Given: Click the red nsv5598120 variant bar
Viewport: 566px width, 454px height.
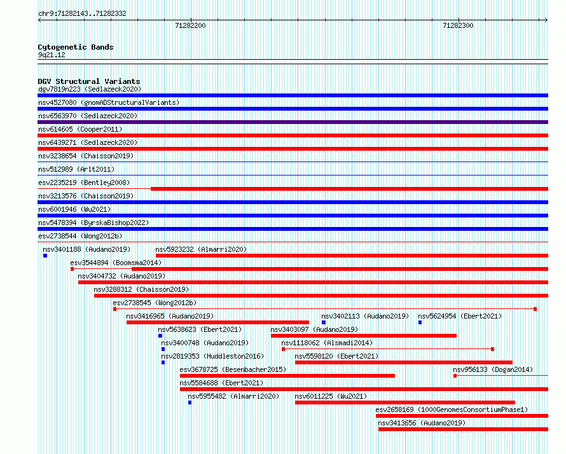Looking at the screenshot, I should tap(404, 362).
